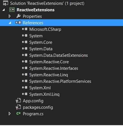The width and height of the screenshot is (123, 126).
Task: Click the config file icon for App.config
Action: pos(18,101)
